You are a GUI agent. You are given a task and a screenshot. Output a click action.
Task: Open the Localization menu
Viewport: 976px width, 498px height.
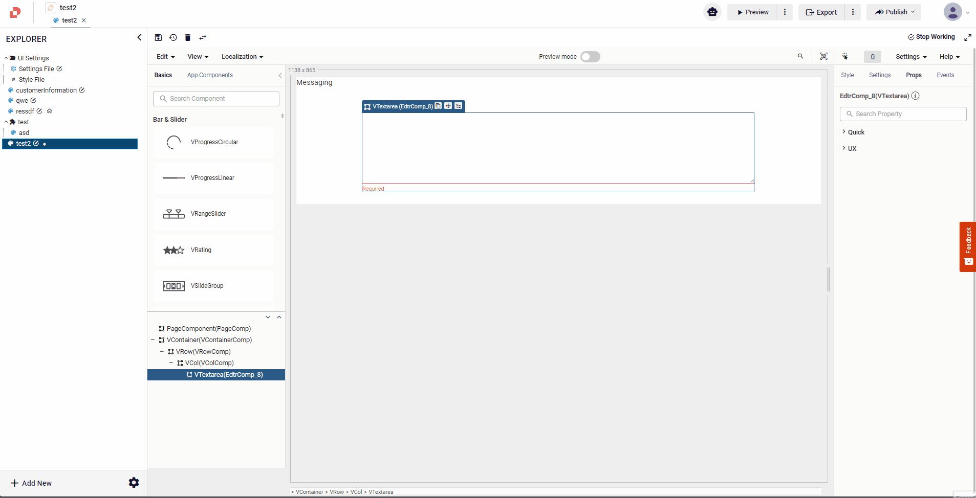pos(242,57)
